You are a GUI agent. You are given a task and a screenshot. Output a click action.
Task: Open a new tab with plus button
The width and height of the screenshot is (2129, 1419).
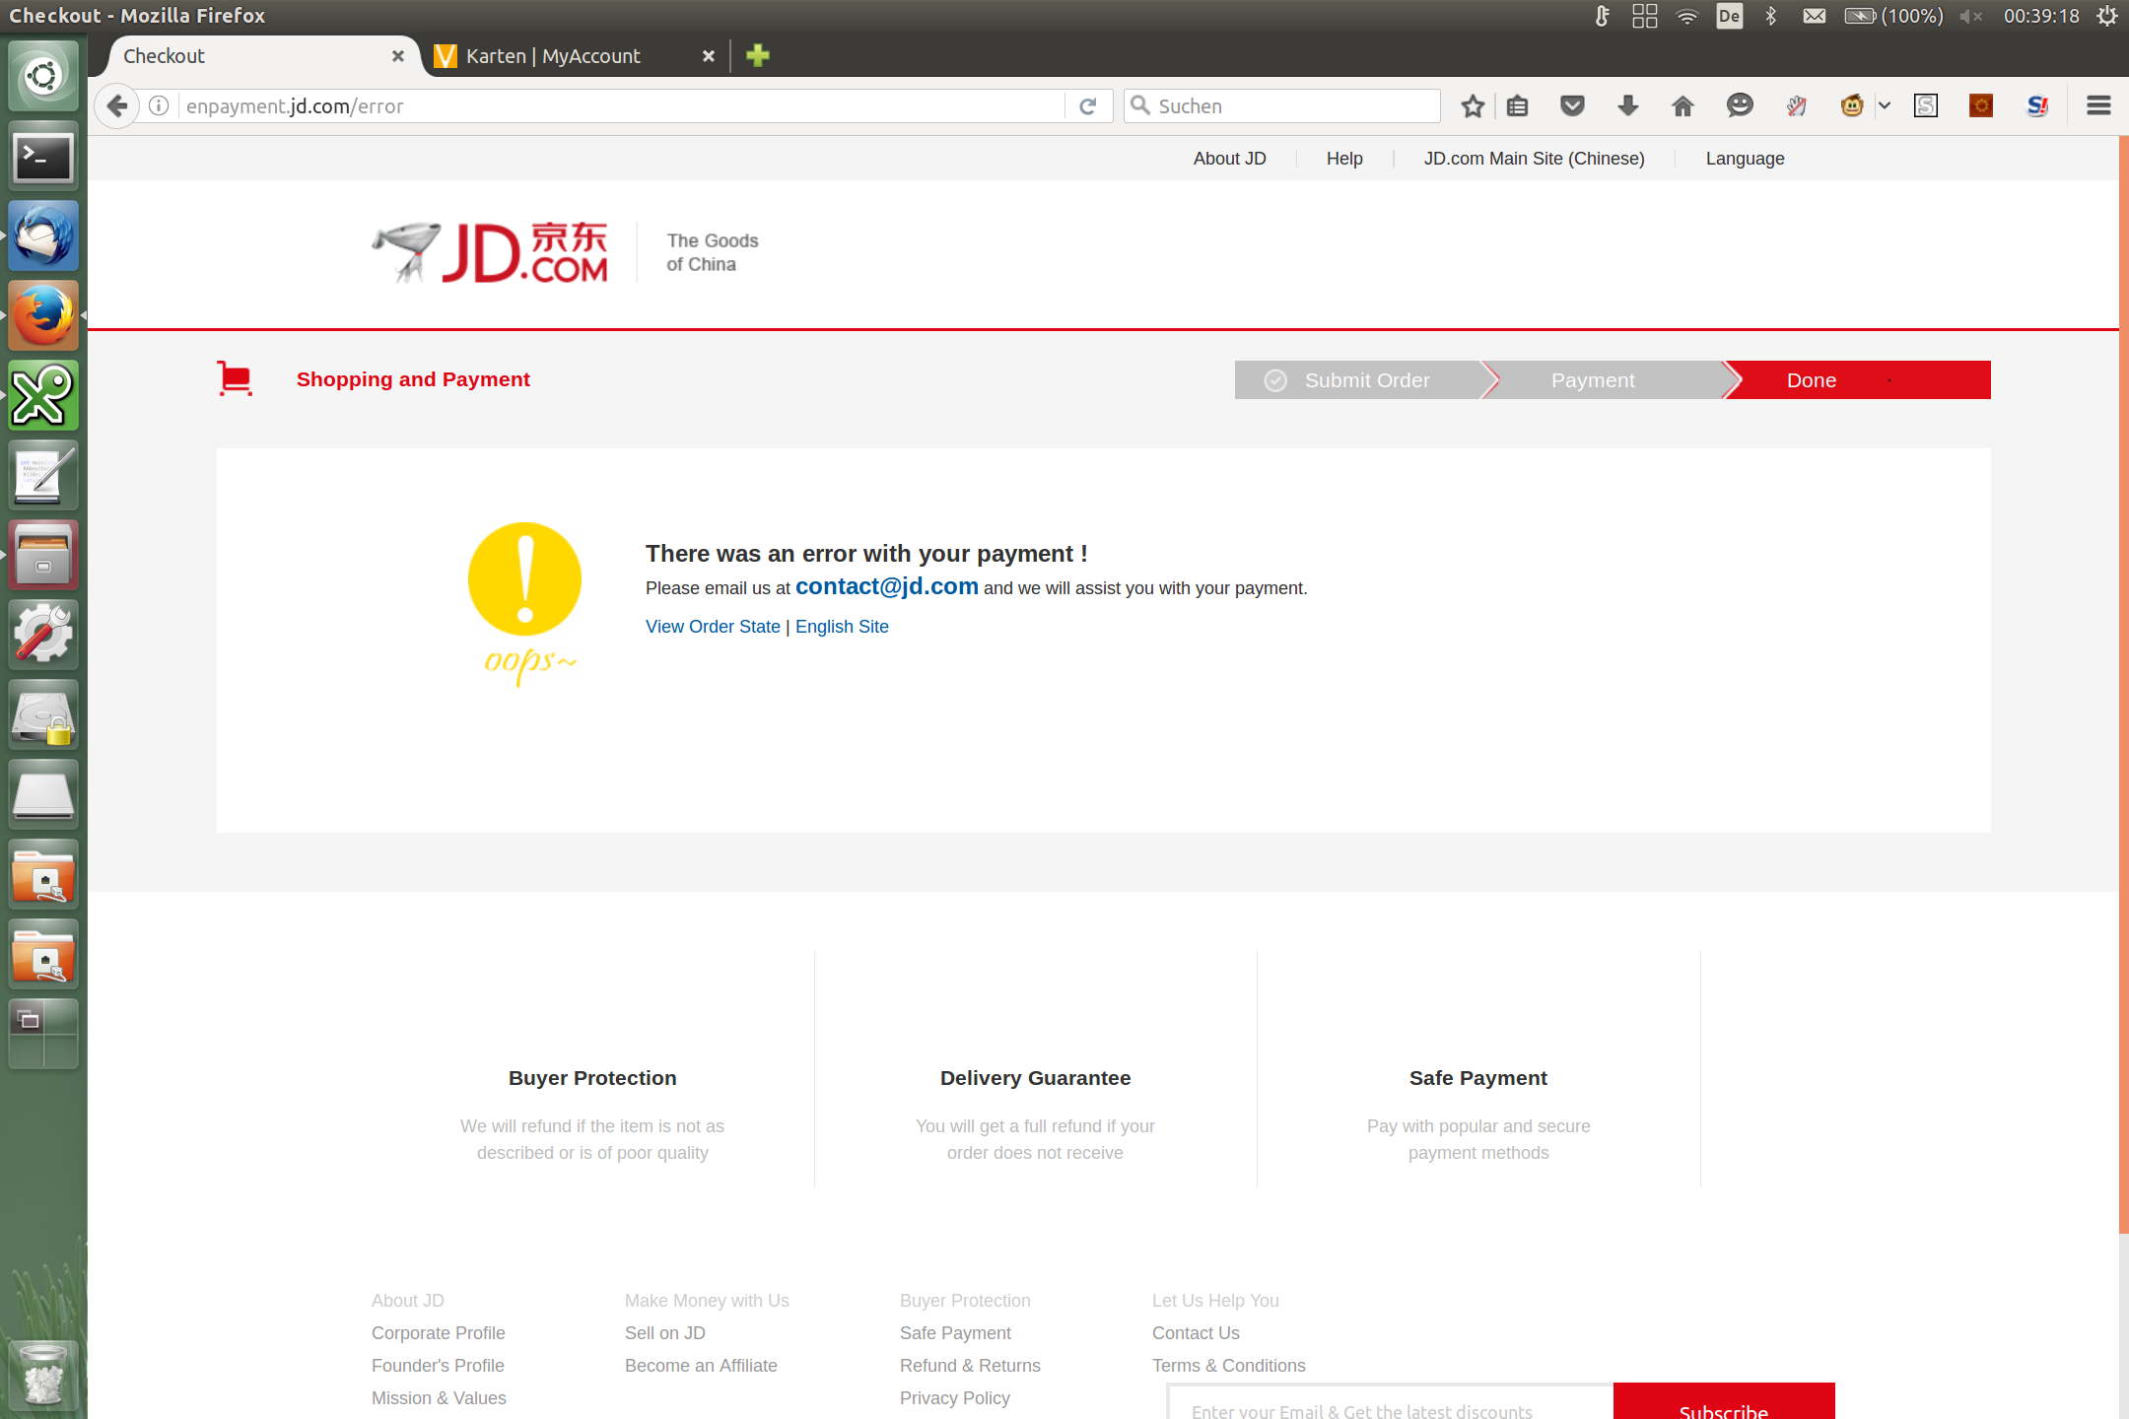(x=757, y=56)
